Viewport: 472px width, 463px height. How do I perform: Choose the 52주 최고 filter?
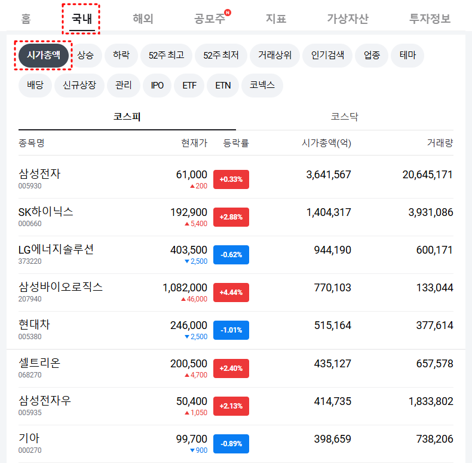(166, 55)
